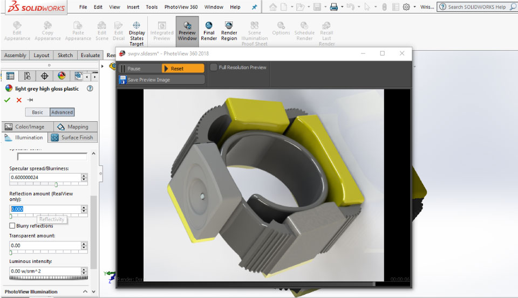Screen dimensions: 518x298
Task: Click the Edit Appearance tool
Action: click(x=17, y=31)
